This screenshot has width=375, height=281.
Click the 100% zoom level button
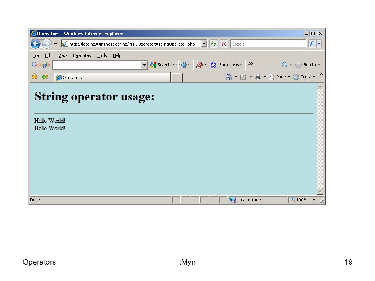299,200
